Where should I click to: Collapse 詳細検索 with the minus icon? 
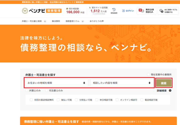tap(170, 90)
